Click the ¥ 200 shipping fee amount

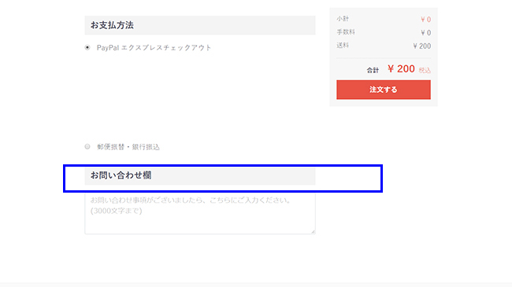click(x=421, y=46)
